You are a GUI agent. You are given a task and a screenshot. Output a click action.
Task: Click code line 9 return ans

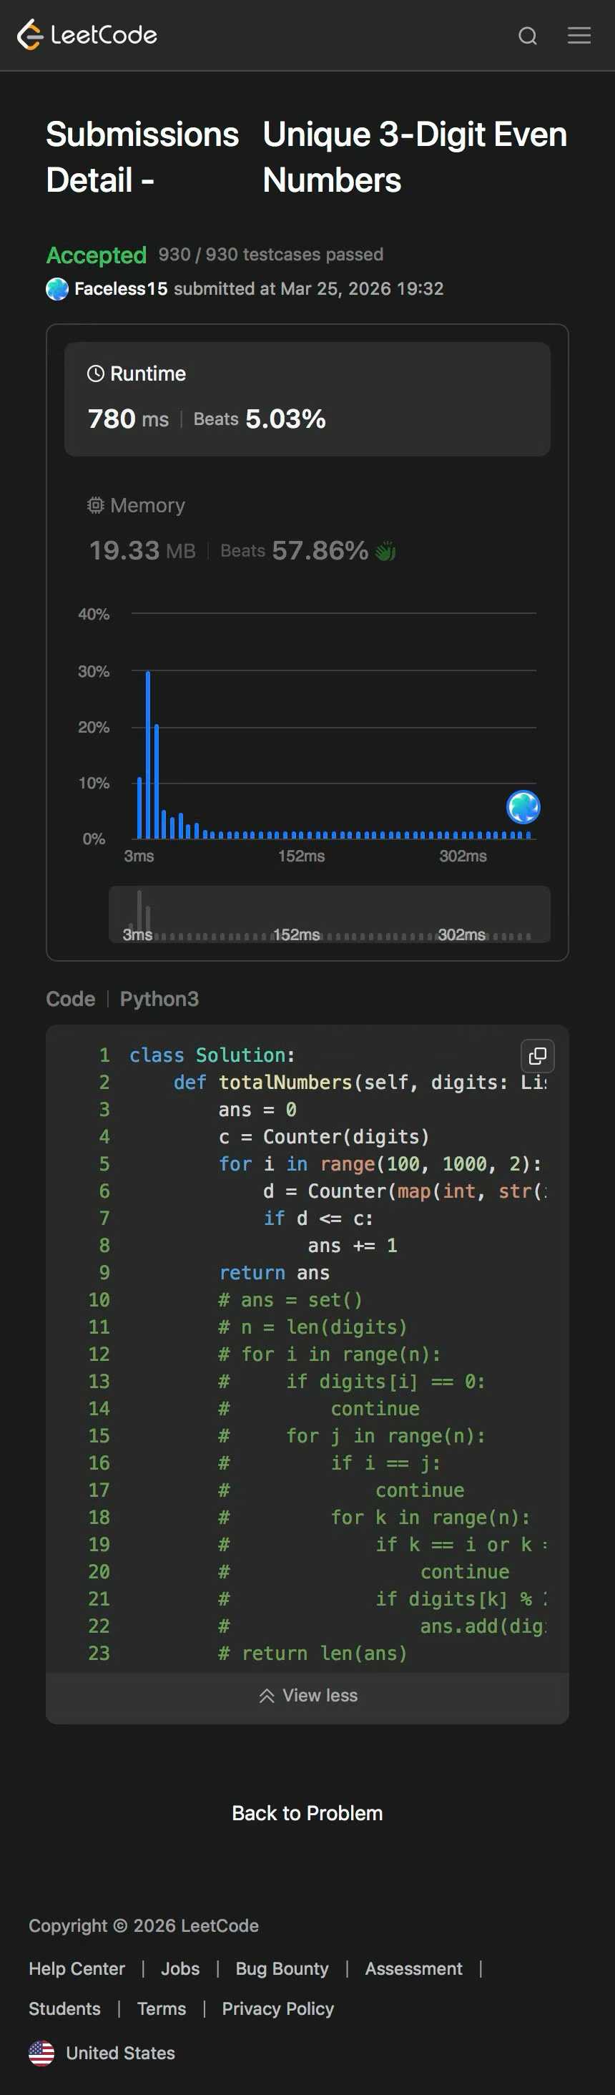point(275,1273)
